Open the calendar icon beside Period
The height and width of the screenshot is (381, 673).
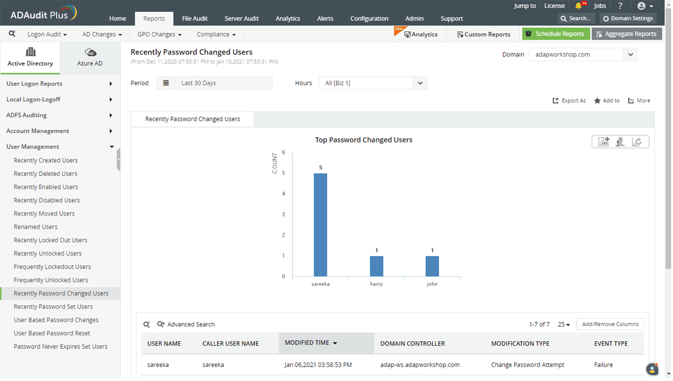tap(166, 83)
